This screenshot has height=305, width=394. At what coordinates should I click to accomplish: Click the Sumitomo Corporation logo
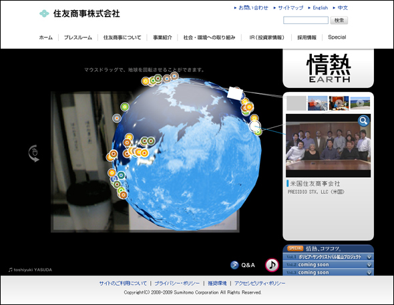point(79,13)
